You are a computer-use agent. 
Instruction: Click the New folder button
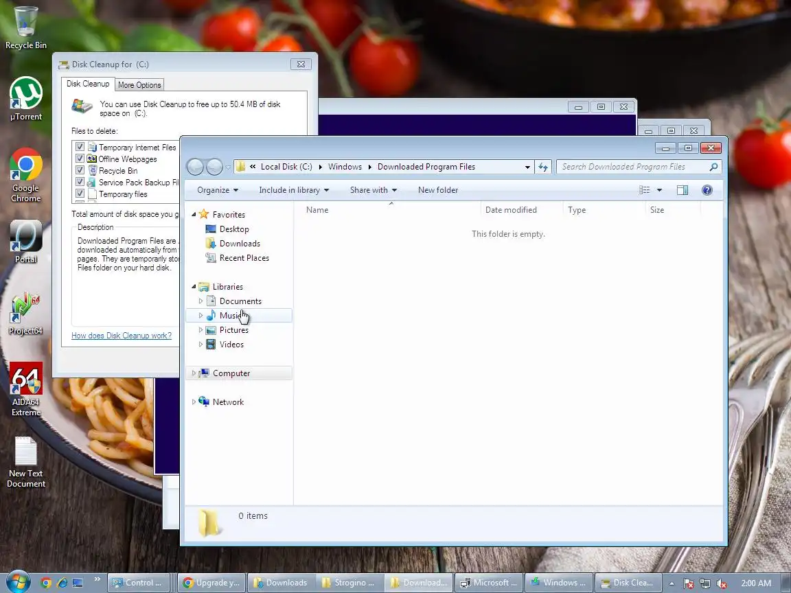coord(438,190)
